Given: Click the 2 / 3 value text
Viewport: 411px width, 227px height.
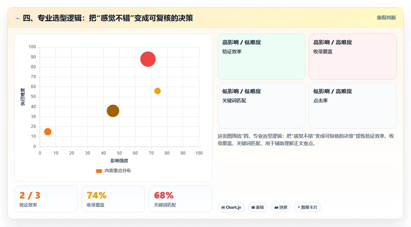Looking at the screenshot, I should (x=30, y=196).
